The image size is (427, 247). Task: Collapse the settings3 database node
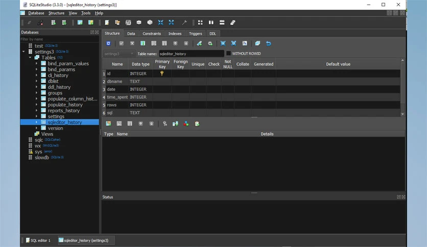tap(23, 52)
